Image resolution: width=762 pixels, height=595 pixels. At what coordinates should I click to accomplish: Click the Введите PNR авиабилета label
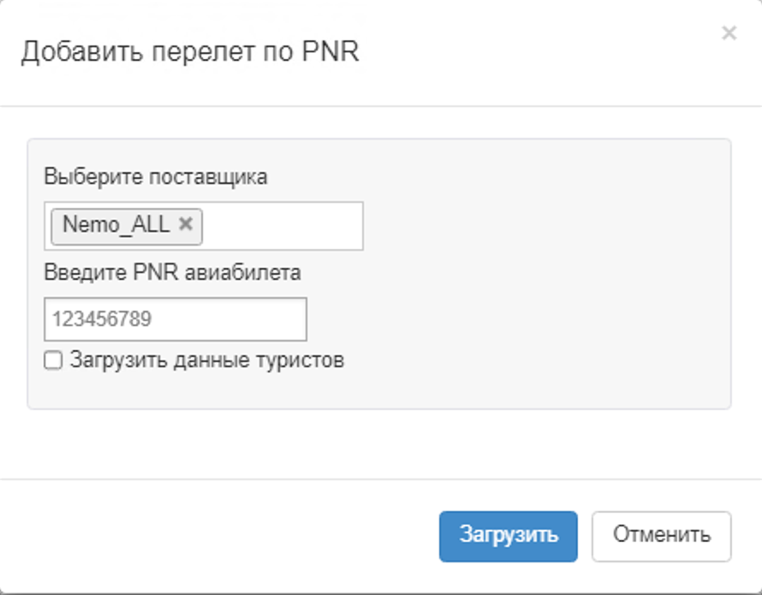(172, 272)
